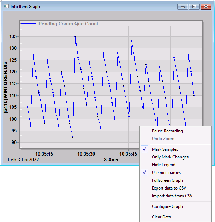The width and height of the screenshot is (215, 222).
Task: Click the blue legend line swatch
Action: click(x=28, y=24)
